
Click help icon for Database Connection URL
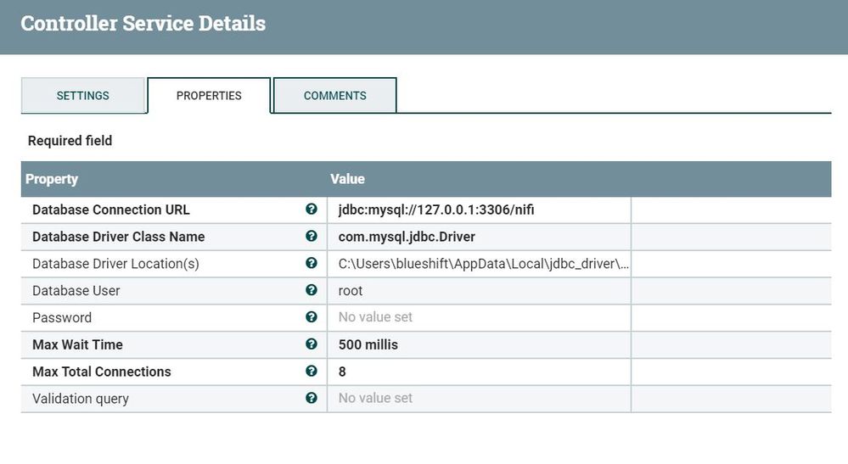tap(311, 209)
